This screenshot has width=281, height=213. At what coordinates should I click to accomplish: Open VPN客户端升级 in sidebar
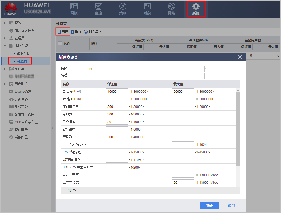point(26,122)
